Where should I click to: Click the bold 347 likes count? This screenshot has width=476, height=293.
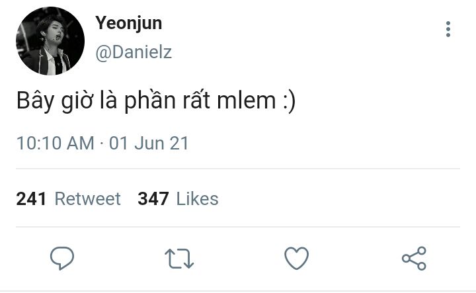(153, 199)
